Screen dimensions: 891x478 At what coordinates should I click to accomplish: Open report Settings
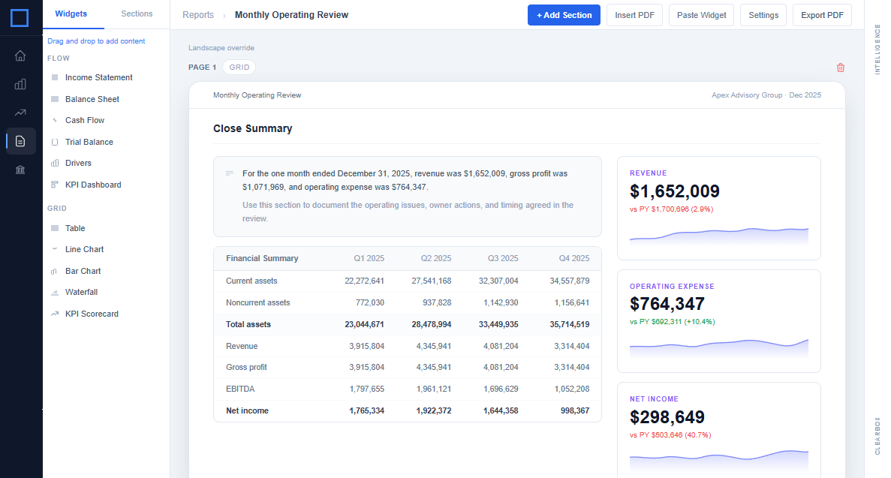[x=763, y=15]
